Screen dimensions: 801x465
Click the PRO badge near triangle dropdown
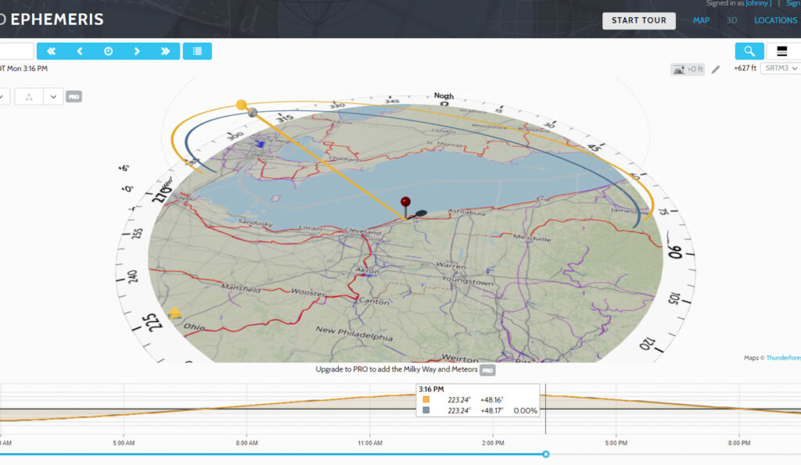pos(74,96)
